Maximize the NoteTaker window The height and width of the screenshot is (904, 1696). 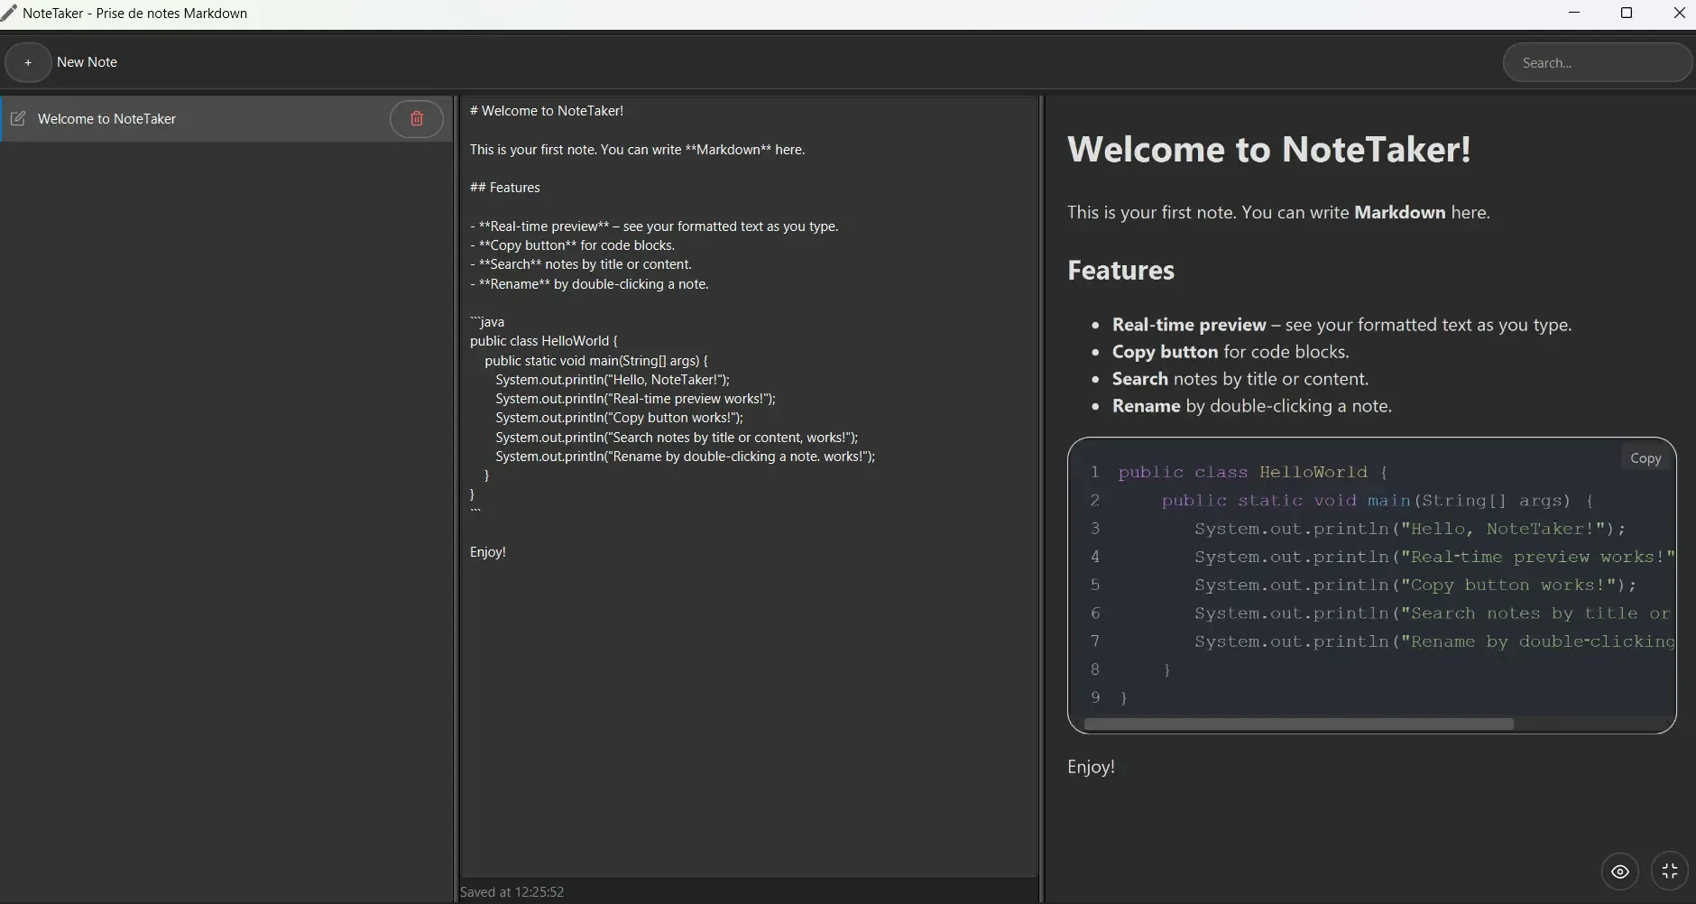pos(1627,13)
